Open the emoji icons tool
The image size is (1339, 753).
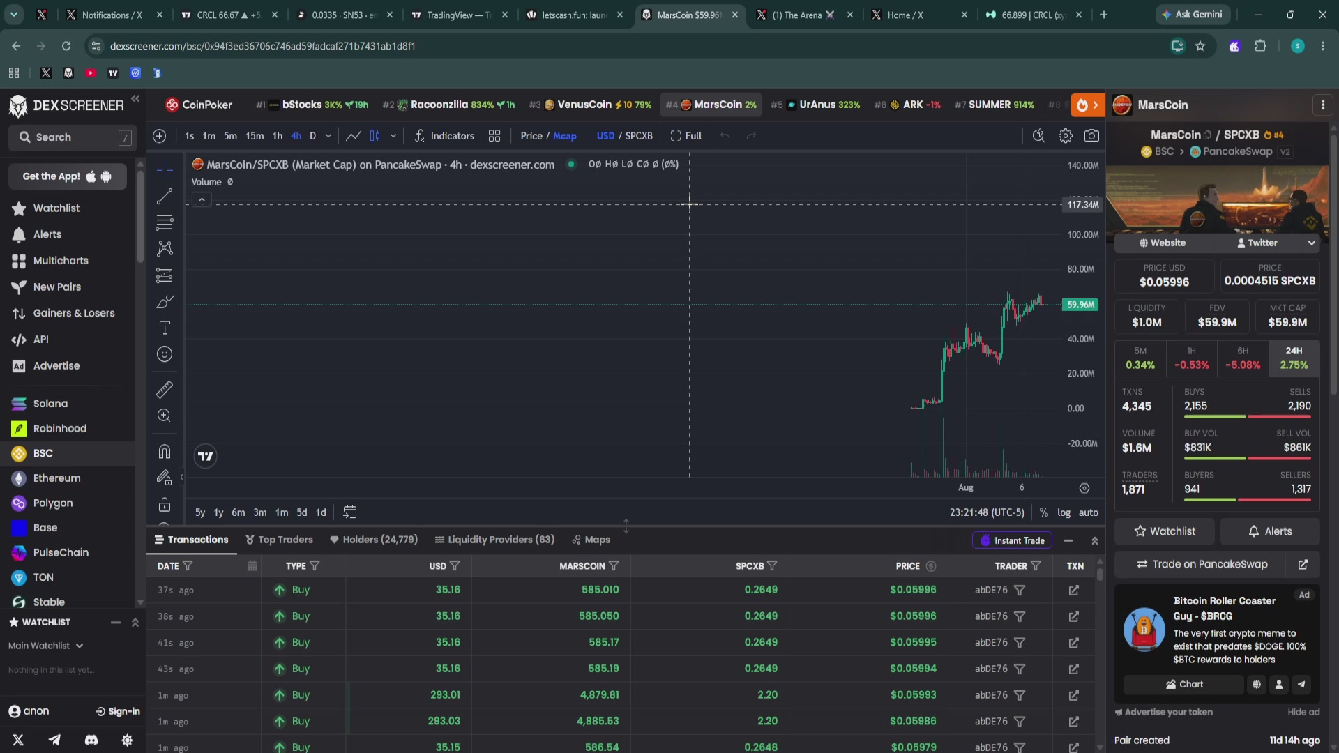165,354
